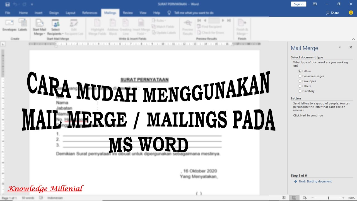Switch to the Home tab

coord(23,13)
